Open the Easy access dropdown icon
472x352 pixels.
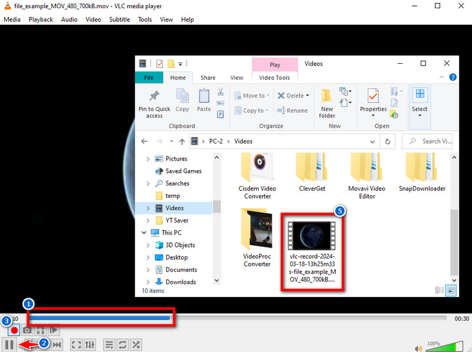point(345,102)
